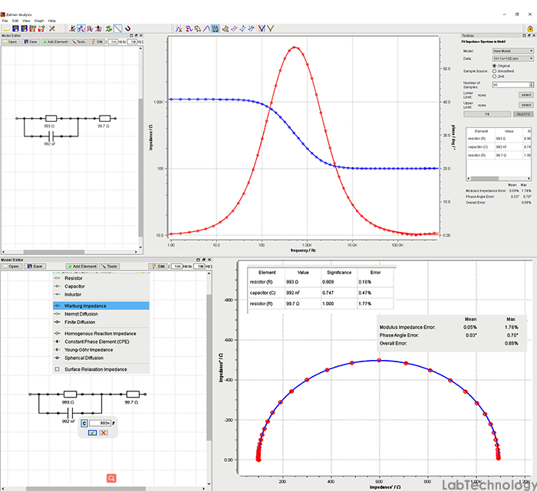Choose Warburg Impedance from element list

click(101, 306)
